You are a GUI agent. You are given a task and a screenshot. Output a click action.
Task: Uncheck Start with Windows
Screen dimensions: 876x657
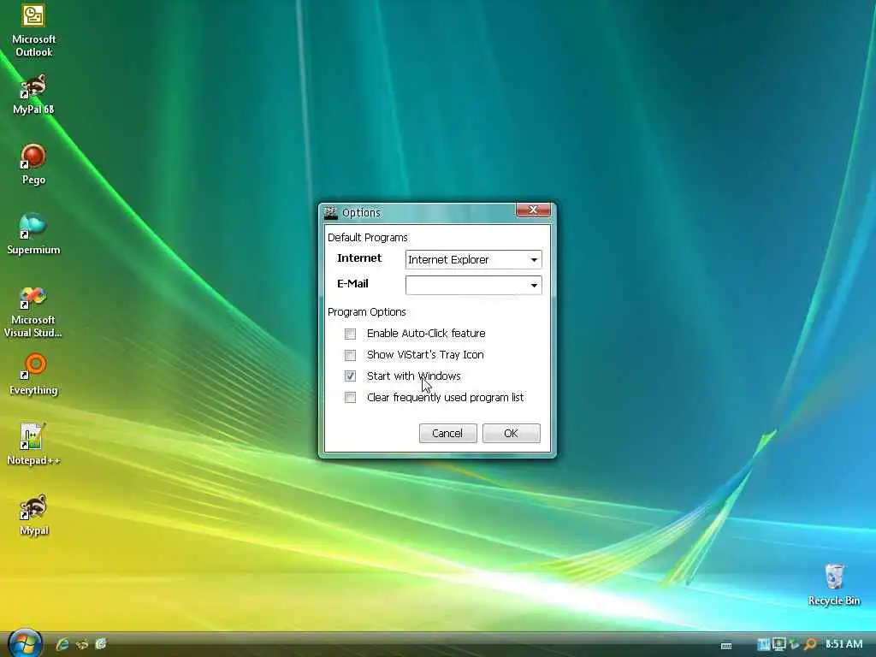click(350, 376)
